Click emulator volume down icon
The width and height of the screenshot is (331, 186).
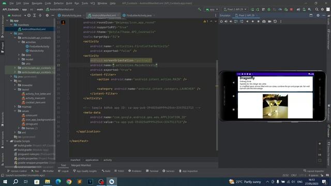(231, 22)
